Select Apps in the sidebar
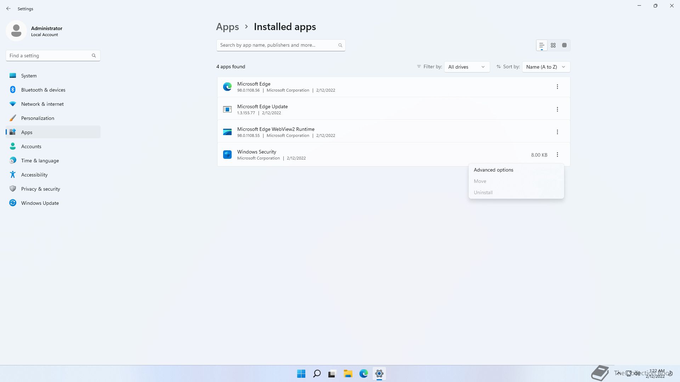Image resolution: width=680 pixels, height=382 pixels. coord(53,132)
